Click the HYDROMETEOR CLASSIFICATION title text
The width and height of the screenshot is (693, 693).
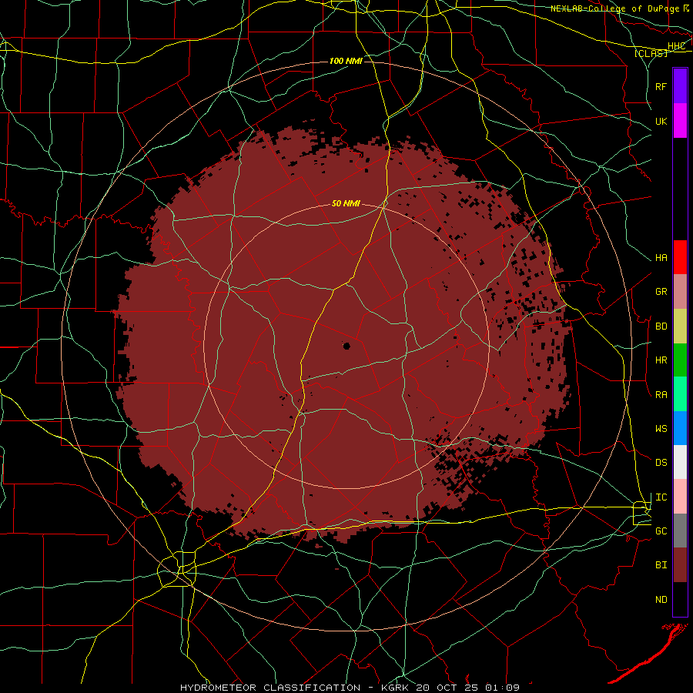pyautogui.click(x=270, y=688)
